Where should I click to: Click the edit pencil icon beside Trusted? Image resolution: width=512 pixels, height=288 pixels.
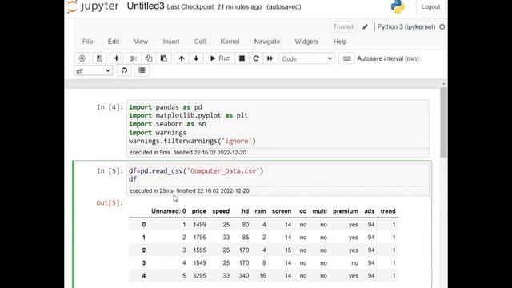click(x=365, y=27)
